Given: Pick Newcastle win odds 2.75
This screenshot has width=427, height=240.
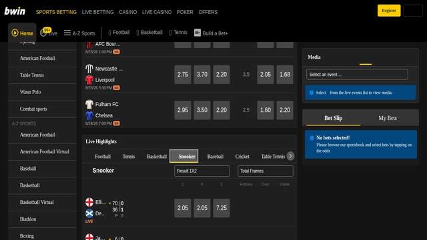Looking at the screenshot, I should 183,75.
